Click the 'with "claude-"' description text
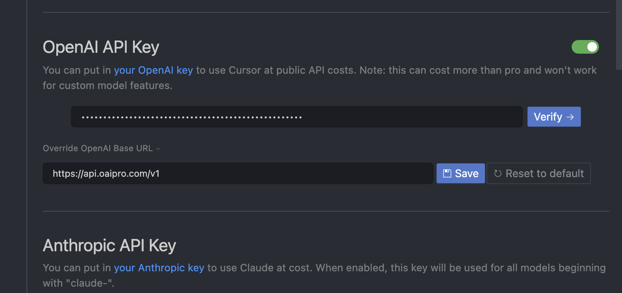This screenshot has height=293, width=622. pyautogui.click(x=78, y=283)
